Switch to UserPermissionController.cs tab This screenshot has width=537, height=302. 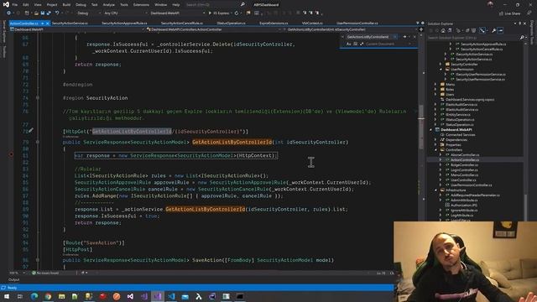click(x=357, y=23)
